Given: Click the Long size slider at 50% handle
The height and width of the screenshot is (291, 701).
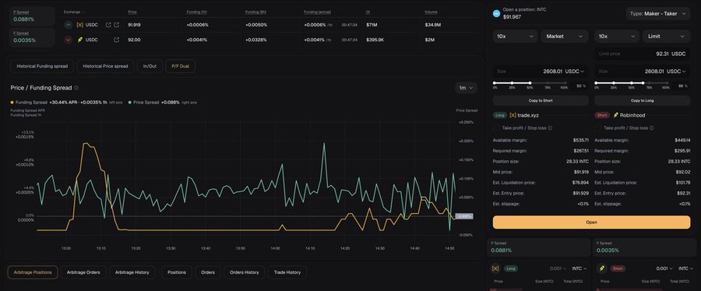Looking at the screenshot, I should [x=530, y=83].
